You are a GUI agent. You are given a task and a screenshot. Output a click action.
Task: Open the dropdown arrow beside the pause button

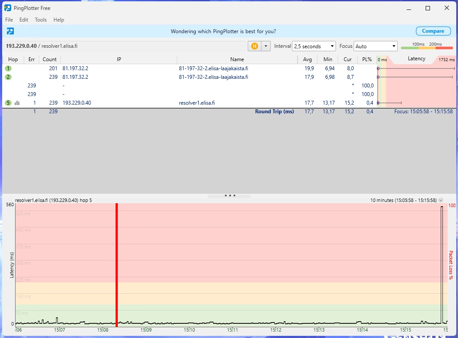pyautogui.click(x=266, y=46)
